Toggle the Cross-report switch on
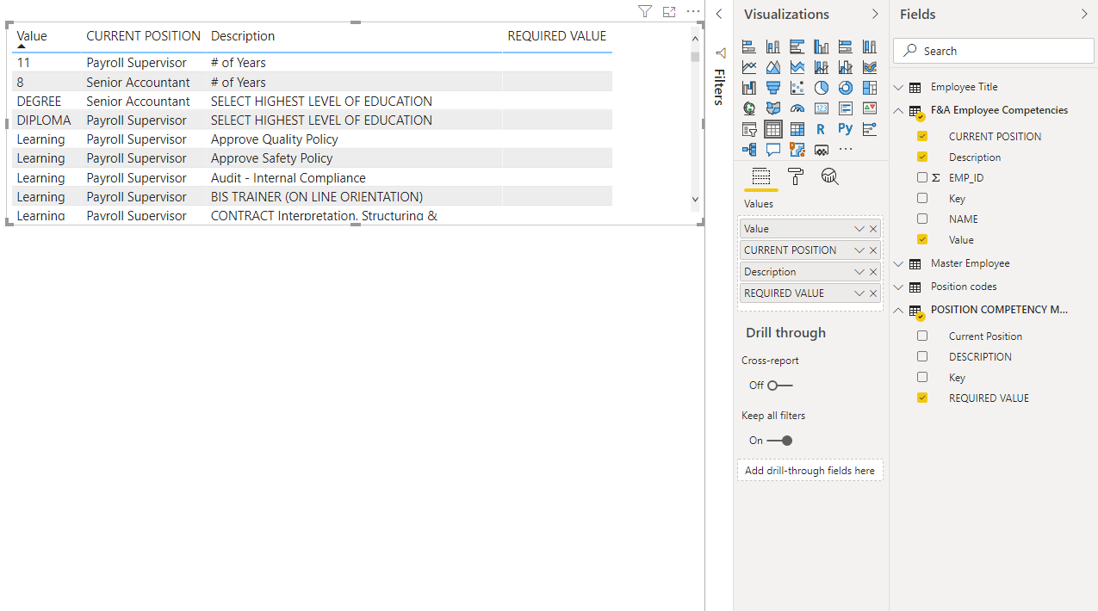 (x=779, y=386)
